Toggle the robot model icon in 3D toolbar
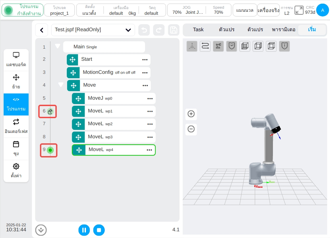 218,46
